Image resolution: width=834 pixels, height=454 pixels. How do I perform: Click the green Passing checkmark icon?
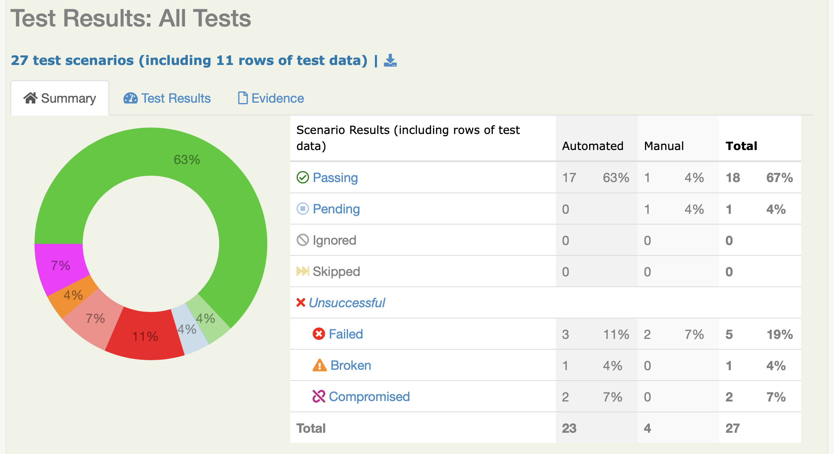pos(303,177)
